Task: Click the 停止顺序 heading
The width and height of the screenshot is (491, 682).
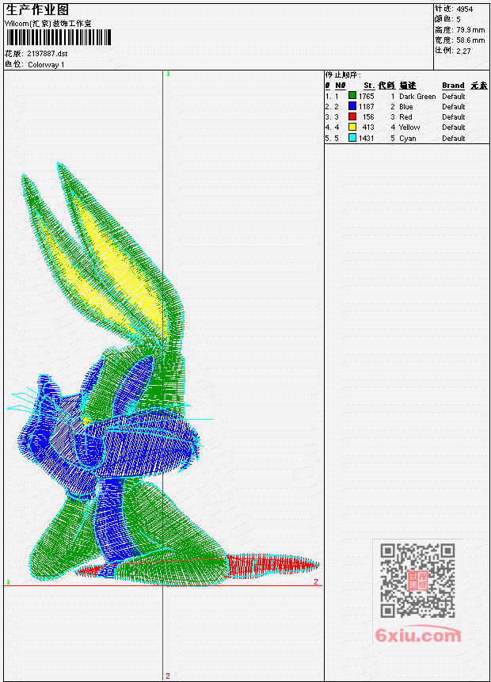Action: [343, 75]
